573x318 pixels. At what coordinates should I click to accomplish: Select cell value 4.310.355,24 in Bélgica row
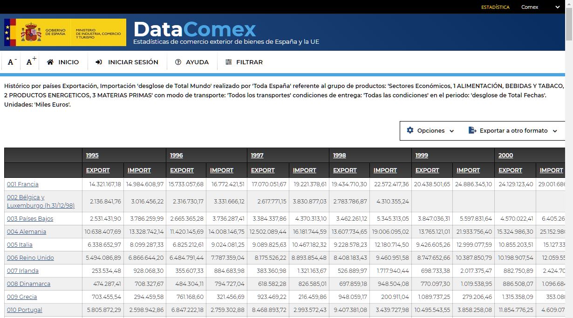click(390, 202)
